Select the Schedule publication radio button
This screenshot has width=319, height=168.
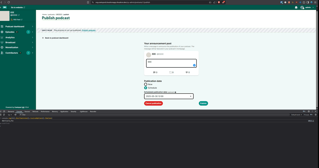(x=145, y=88)
